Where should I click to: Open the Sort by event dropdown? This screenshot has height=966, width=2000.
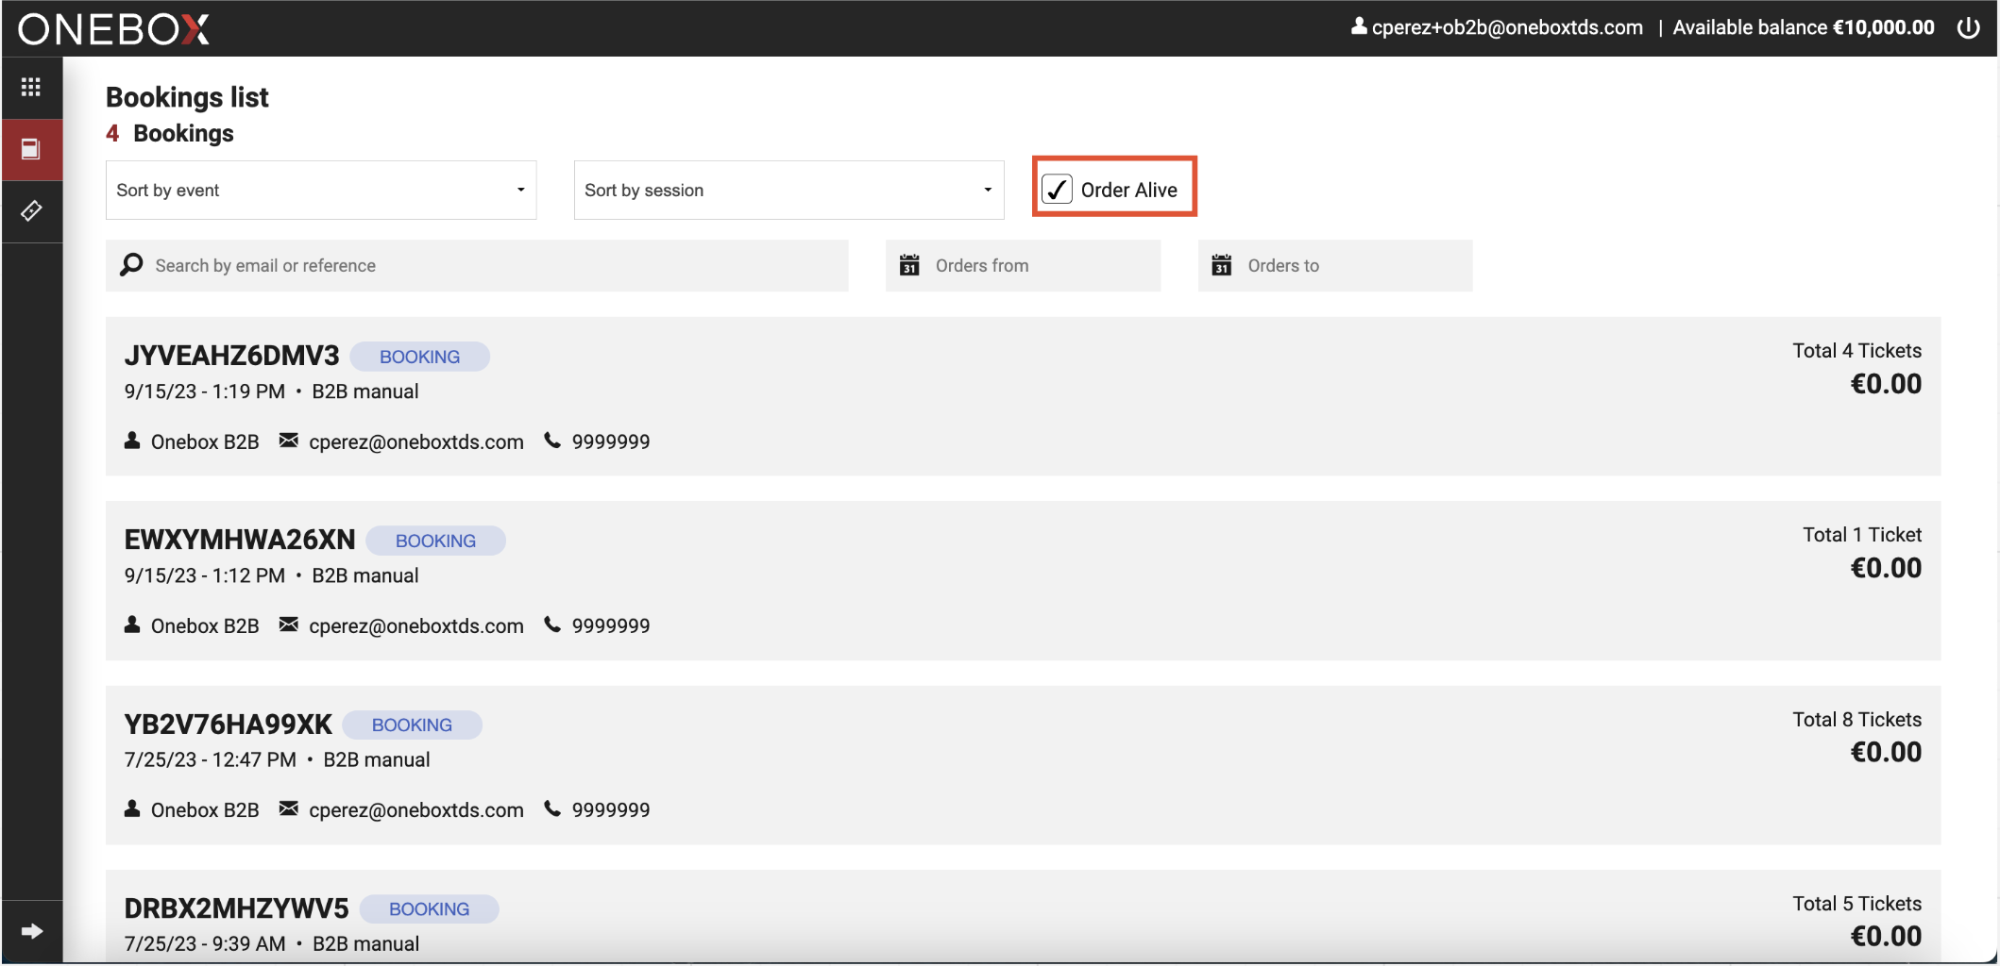[321, 190]
